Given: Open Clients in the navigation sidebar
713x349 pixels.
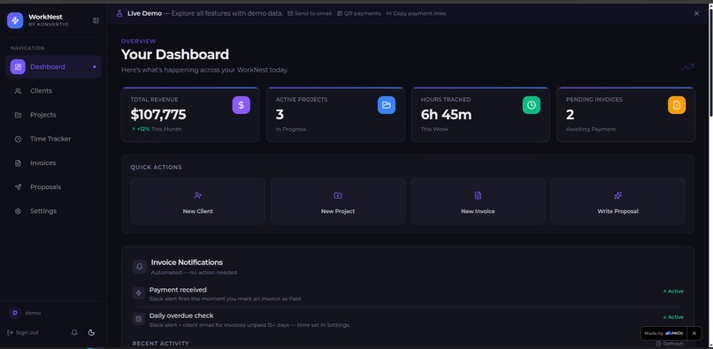Looking at the screenshot, I should (x=53, y=91).
